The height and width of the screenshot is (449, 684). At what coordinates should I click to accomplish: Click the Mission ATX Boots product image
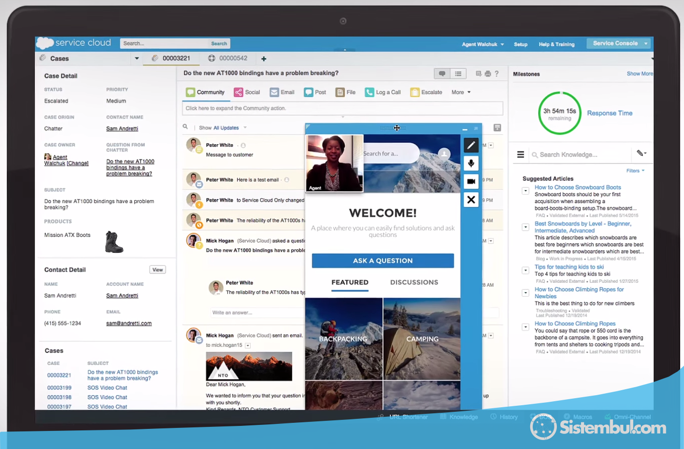(x=114, y=242)
